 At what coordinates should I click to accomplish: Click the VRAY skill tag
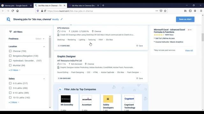[x=101, y=40]
